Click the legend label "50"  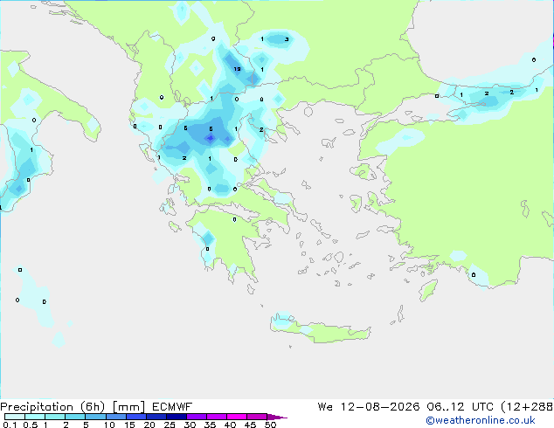tap(271, 425)
